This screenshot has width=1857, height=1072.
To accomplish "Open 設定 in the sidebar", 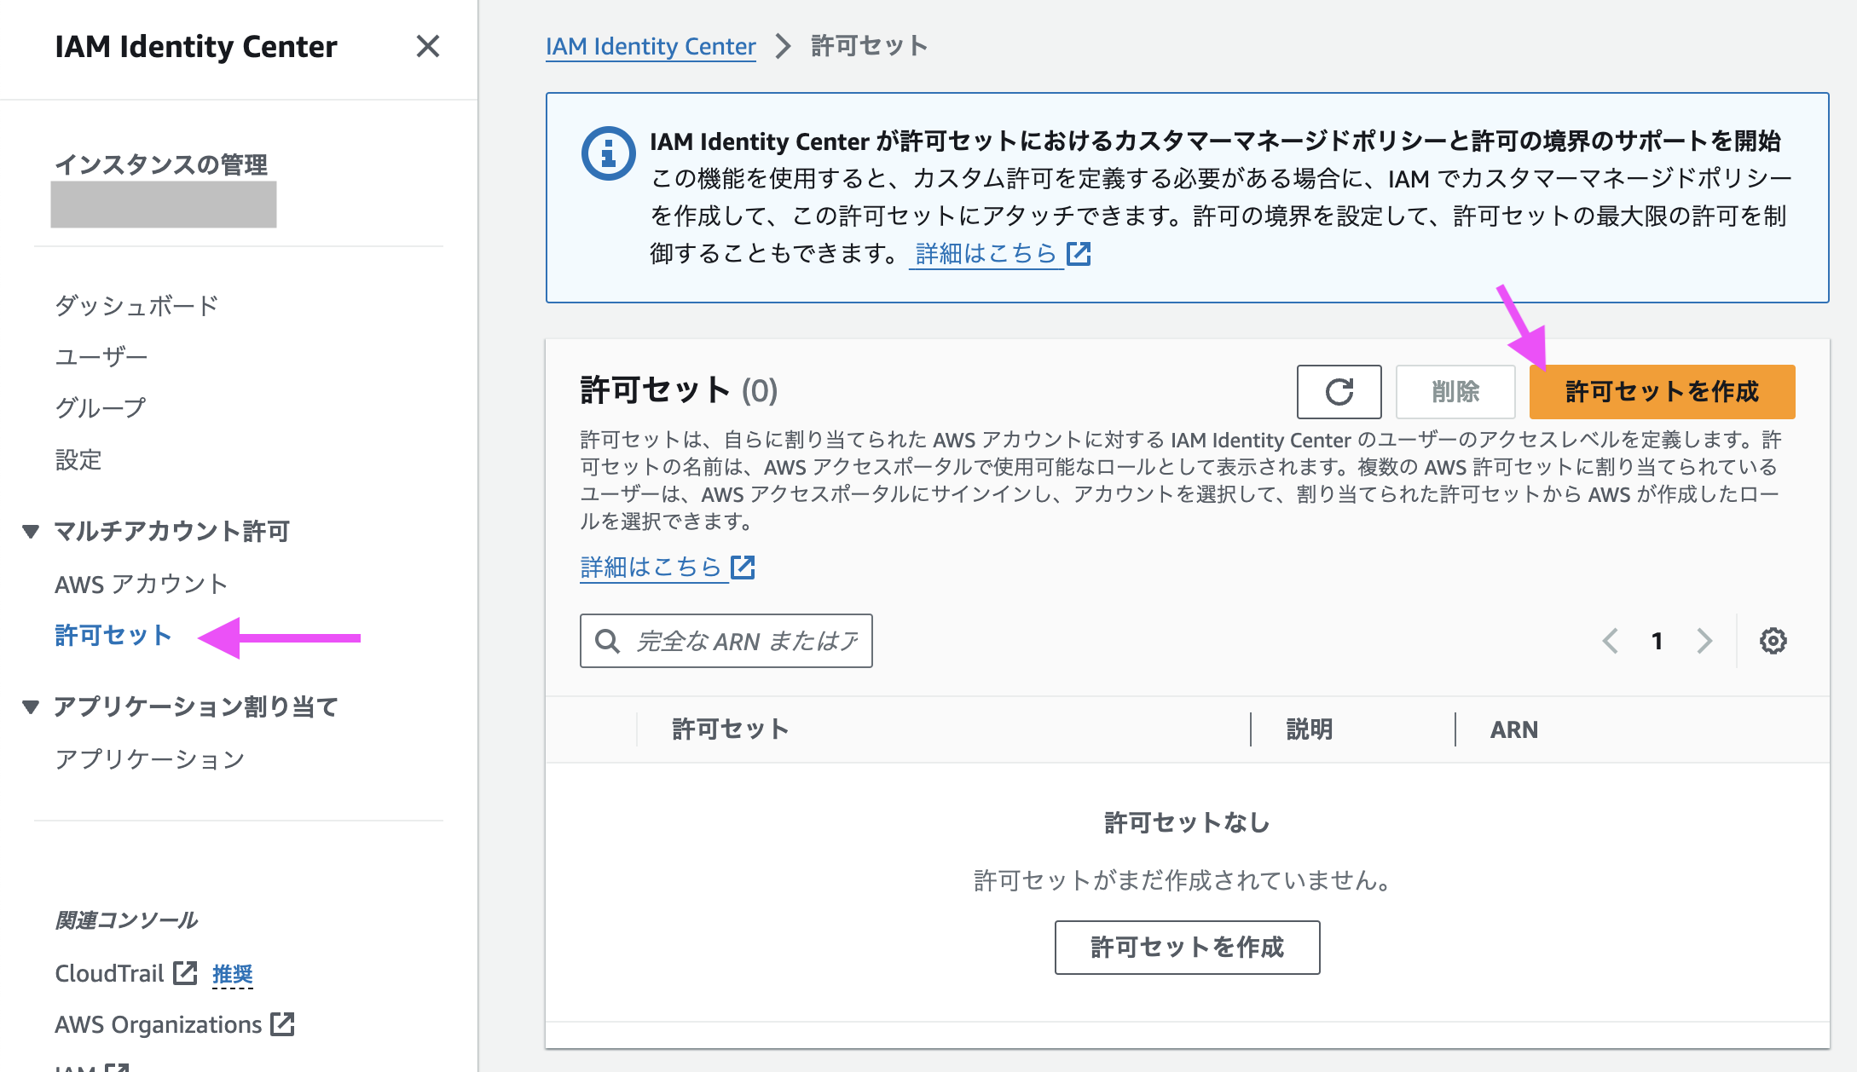I will [78, 459].
